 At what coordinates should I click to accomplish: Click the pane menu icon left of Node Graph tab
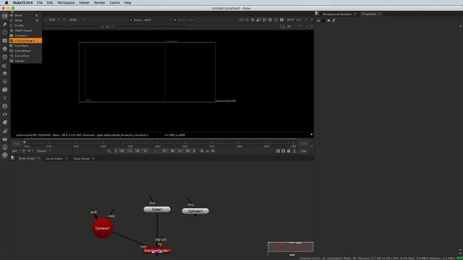click(13, 158)
